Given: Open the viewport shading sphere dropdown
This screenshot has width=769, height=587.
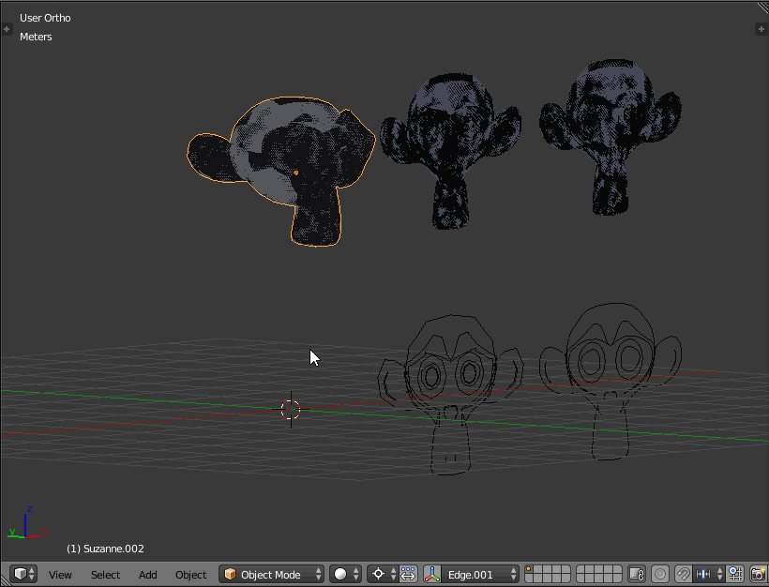Looking at the screenshot, I should pyautogui.click(x=345, y=574).
